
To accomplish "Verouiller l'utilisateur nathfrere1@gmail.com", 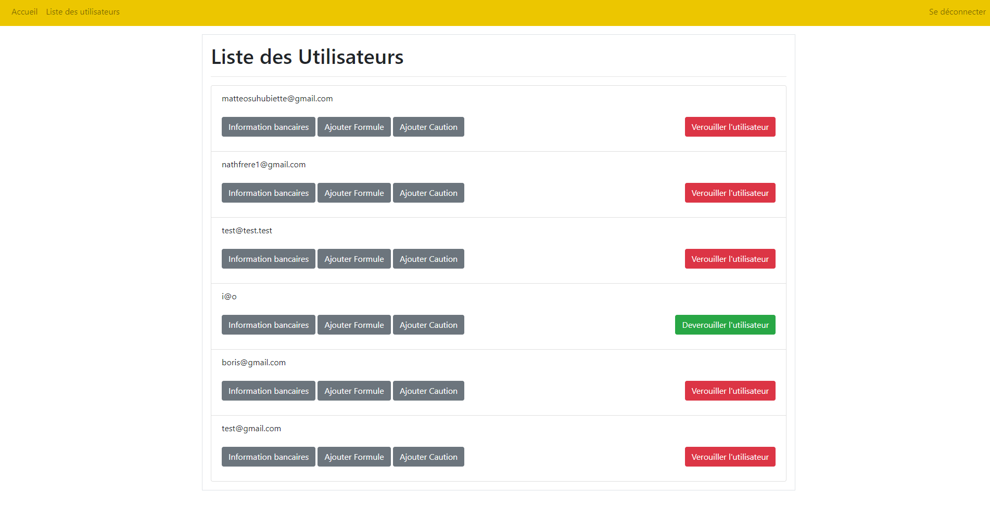I will [x=730, y=193].
